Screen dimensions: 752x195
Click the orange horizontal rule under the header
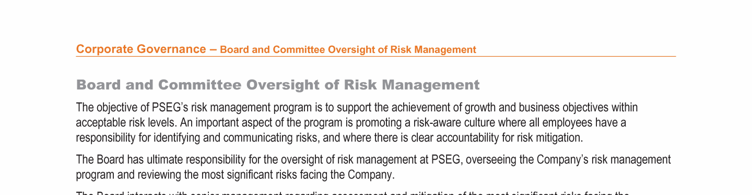(x=376, y=56)
